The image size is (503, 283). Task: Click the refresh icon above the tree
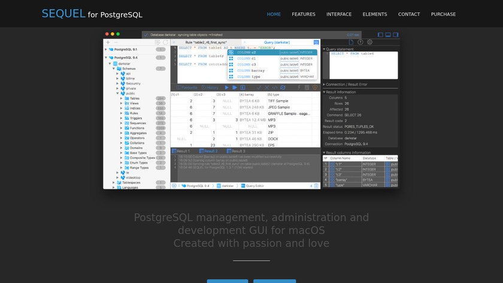click(x=165, y=43)
